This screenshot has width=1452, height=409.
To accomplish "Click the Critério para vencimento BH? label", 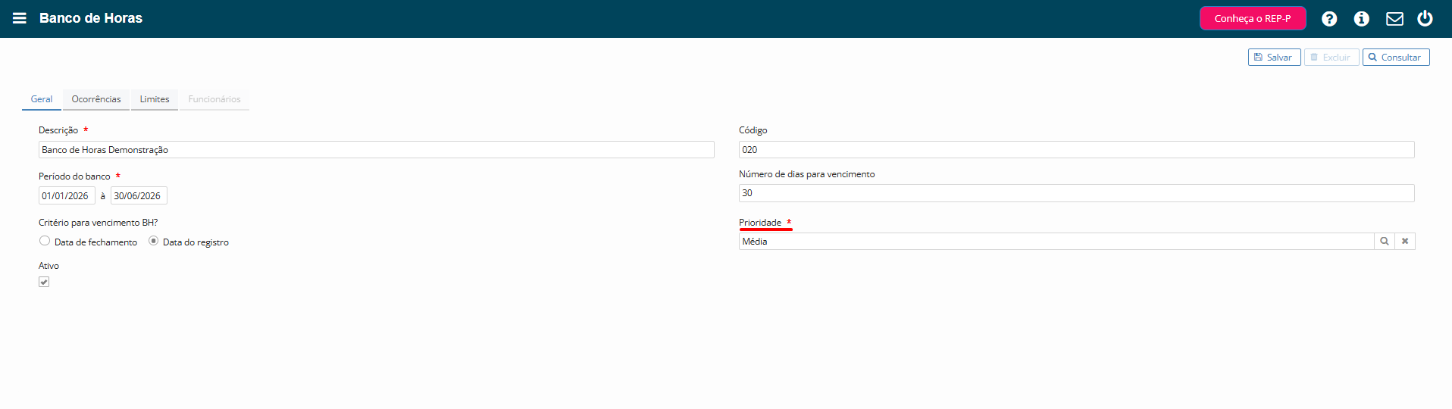I will (98, 223).
